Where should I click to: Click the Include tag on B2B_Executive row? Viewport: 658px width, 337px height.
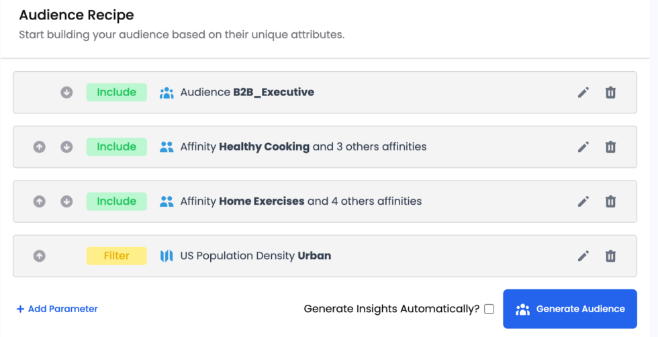click(x=116, y=93)
